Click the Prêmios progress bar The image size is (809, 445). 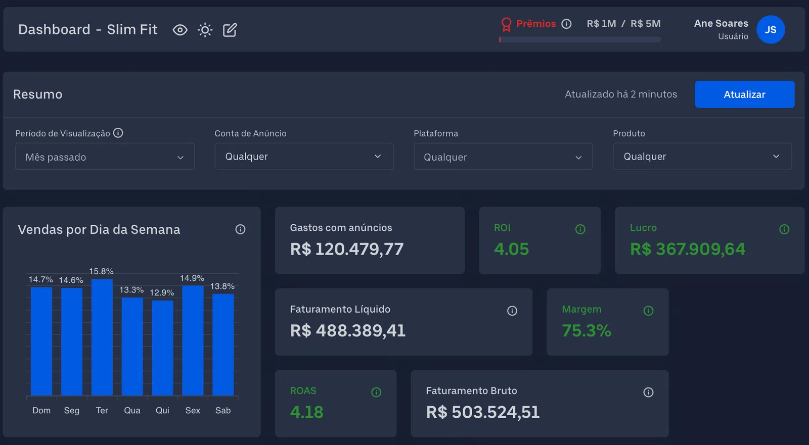coord(580,39)
